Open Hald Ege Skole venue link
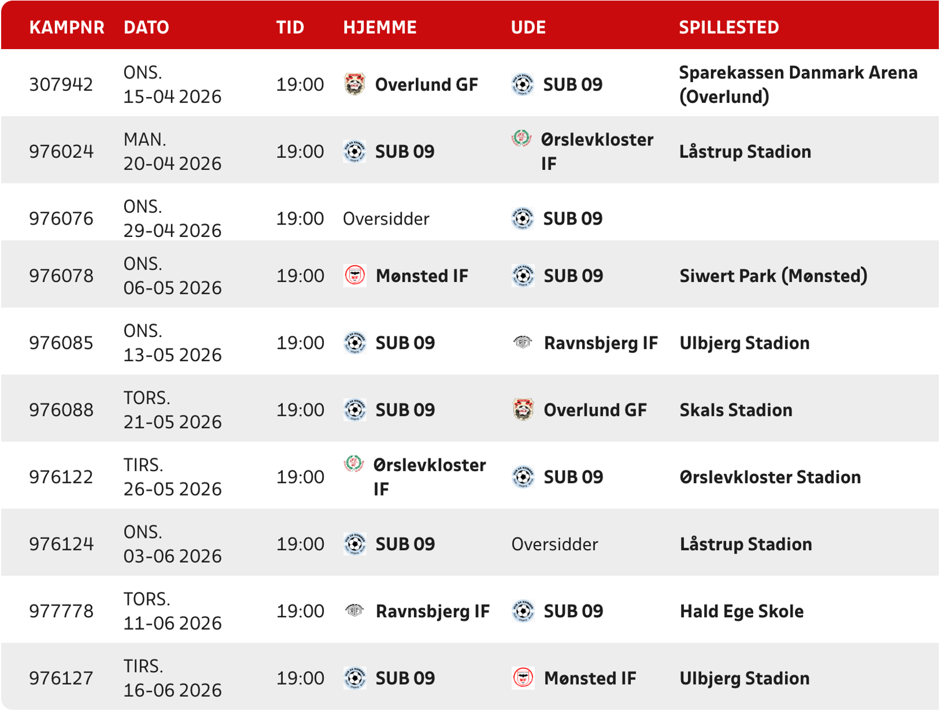 coord(741,611)
